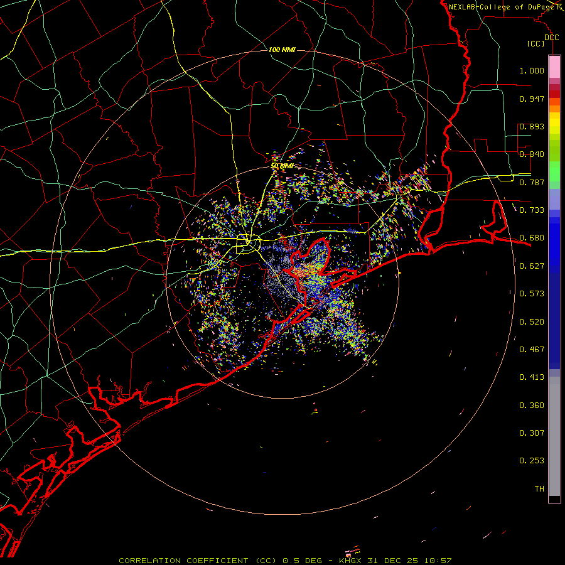This screenshot has width=565, height=565.
Task: Click the 0.787 legend value
Action: (x=532, y=182)
